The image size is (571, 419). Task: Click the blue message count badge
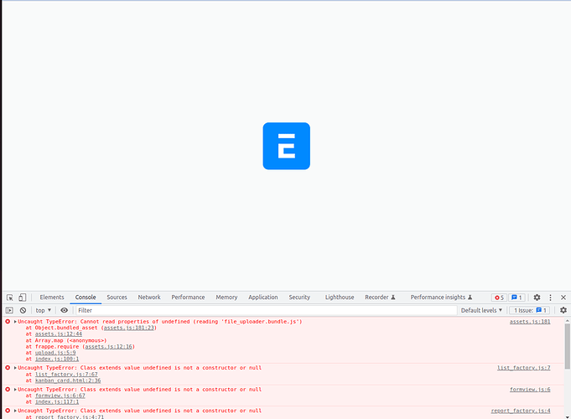point(516,297)
